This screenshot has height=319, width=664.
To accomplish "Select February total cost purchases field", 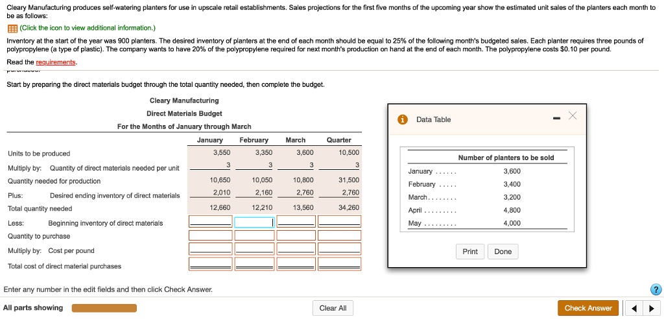I will (x=254, y=263).
